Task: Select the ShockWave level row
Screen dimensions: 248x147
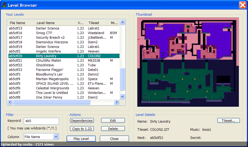Action: [45, 65]
